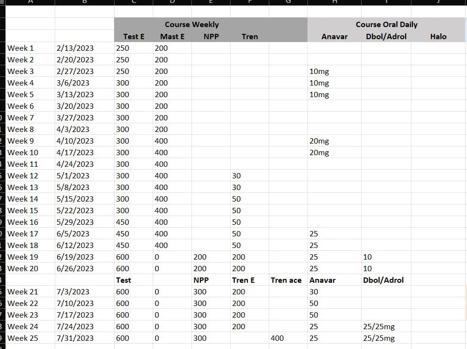Select the Course Weekly merged header cell
467x349 pixels.
click(191, 25)
